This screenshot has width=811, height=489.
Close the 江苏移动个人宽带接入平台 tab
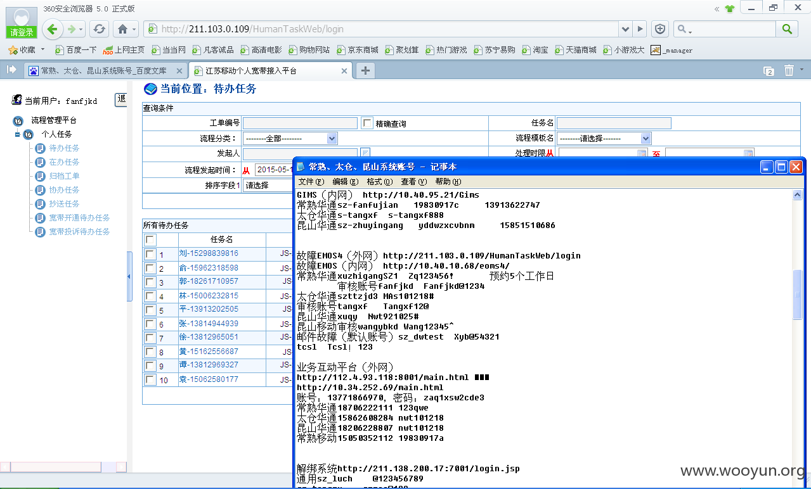343,71
